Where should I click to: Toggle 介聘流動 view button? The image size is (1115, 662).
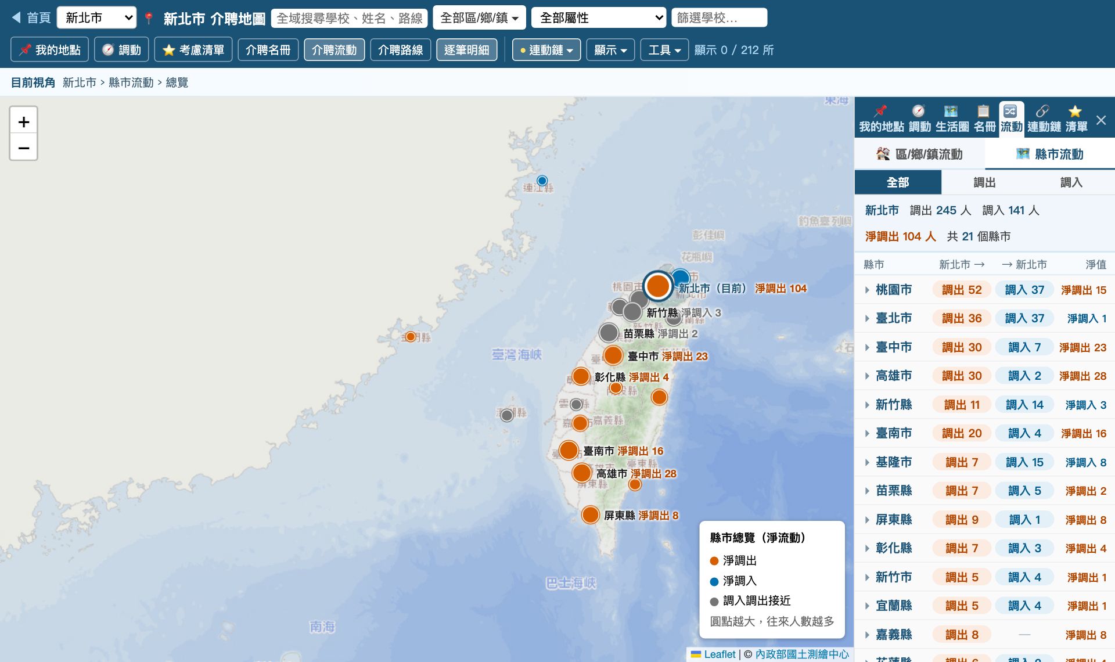(x=334, y=50)
